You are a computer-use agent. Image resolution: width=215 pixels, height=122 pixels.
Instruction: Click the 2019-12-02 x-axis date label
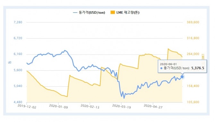[27, 106]
